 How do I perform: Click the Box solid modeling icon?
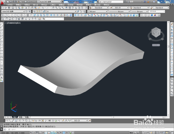(6, 15)
